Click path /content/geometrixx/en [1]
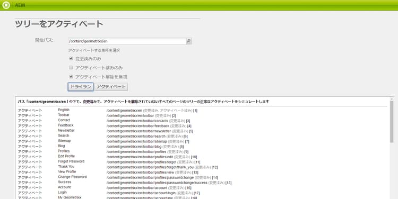This screenshot has height=199, width=398. 152,111
